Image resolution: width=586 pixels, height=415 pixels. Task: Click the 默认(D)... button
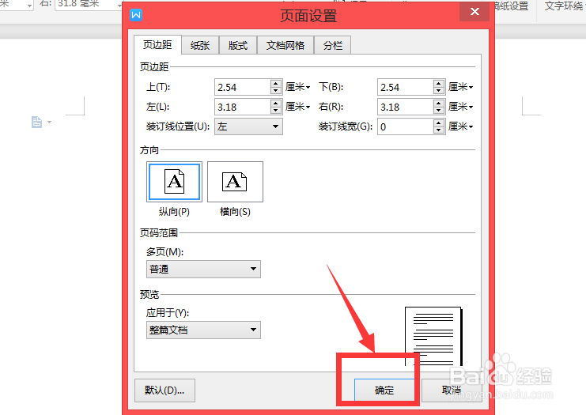tap(164, 390)
